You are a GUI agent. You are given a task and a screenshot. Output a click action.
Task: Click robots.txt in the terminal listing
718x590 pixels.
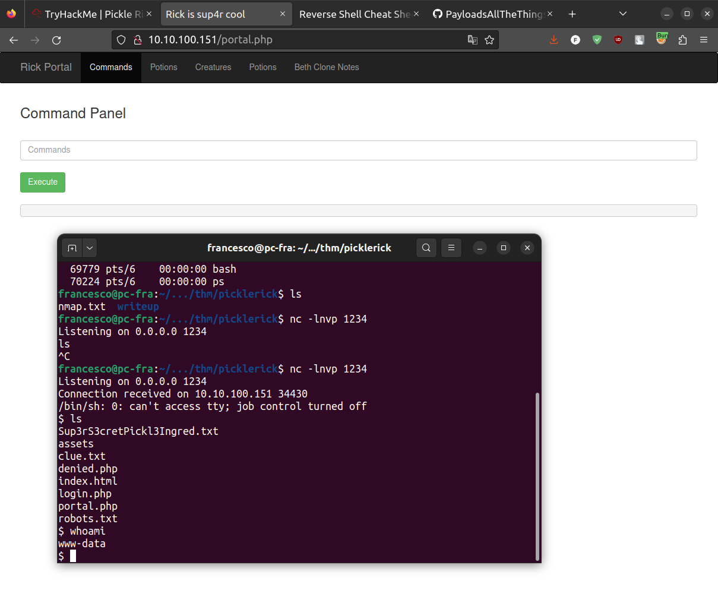88,519
